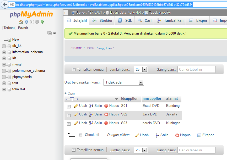Click the collapse-all icon below Favorit
Viewport: 227px width, 160px height.
pyautogui.click(x=50, y=33)
